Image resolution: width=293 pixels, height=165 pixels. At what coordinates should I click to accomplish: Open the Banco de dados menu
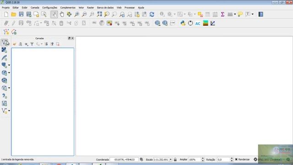click(105, 8)
